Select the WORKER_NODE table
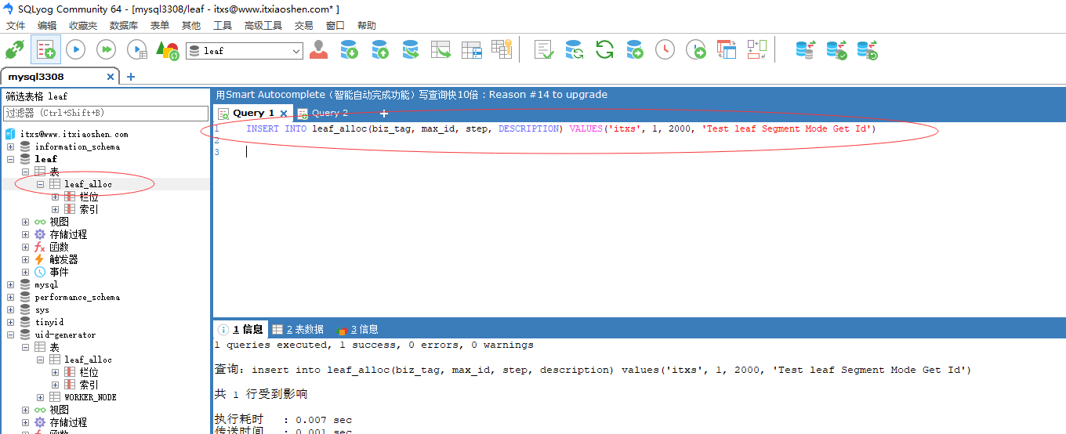This screenshot has height=434, width=1066. (90, 397)
